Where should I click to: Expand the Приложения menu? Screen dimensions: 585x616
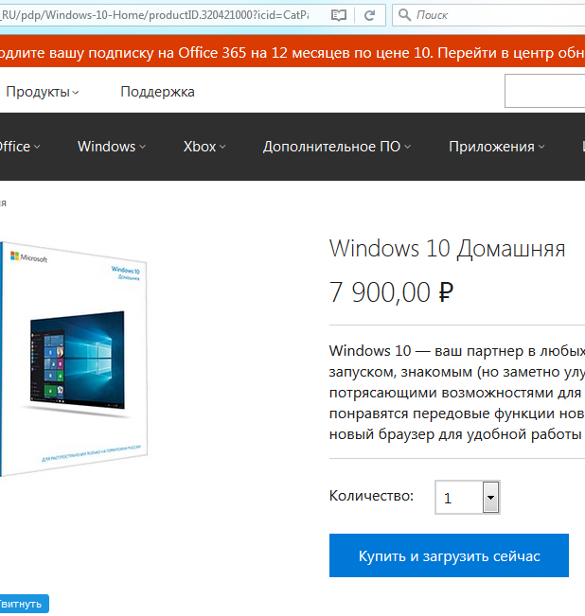pos(497,147)
